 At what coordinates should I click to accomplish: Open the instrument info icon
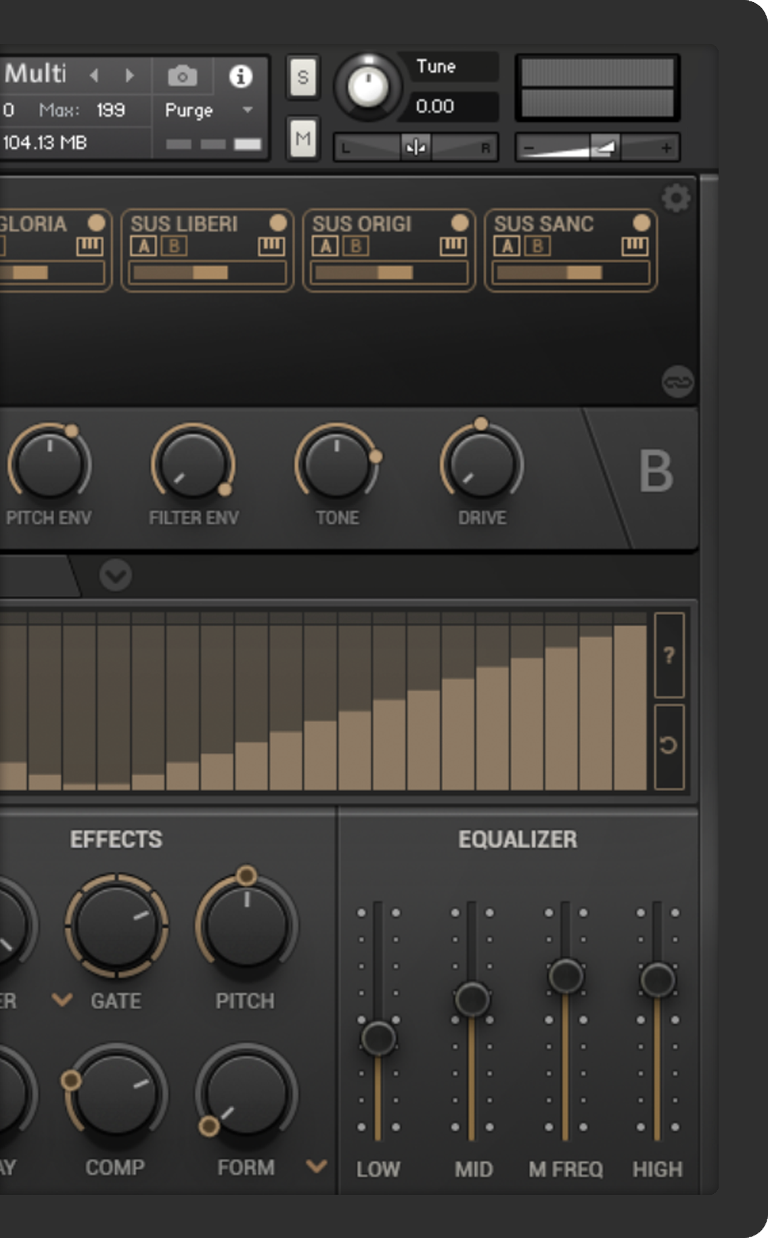tap(240, 76)
